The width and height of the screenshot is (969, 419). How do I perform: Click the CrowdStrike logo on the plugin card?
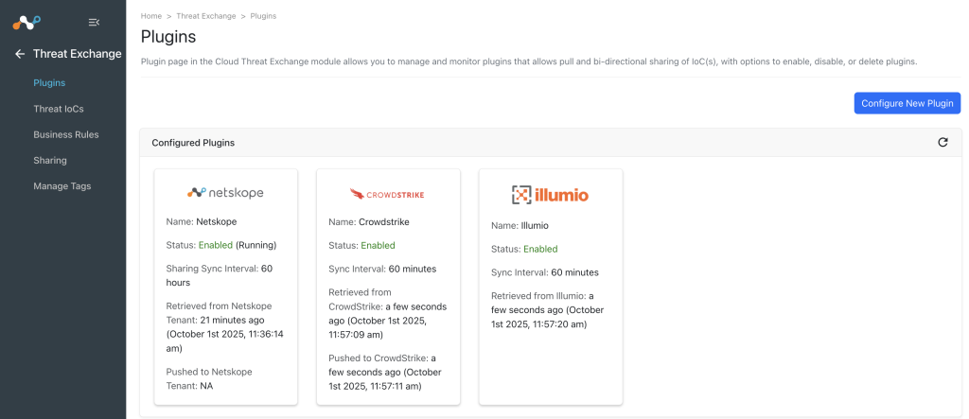387,194
